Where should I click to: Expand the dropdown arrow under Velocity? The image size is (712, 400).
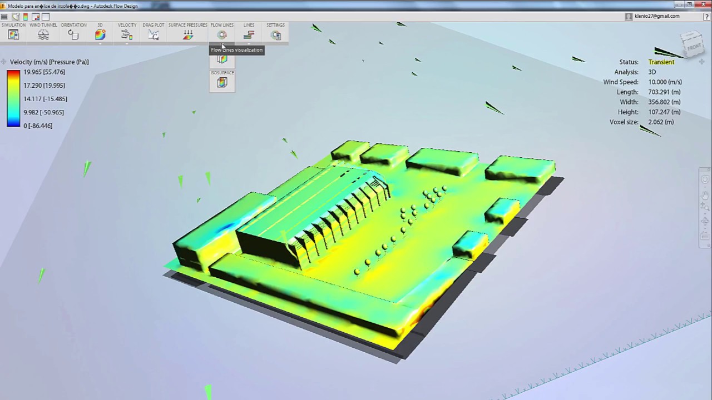pyautogui.click(x=127, y=43)
